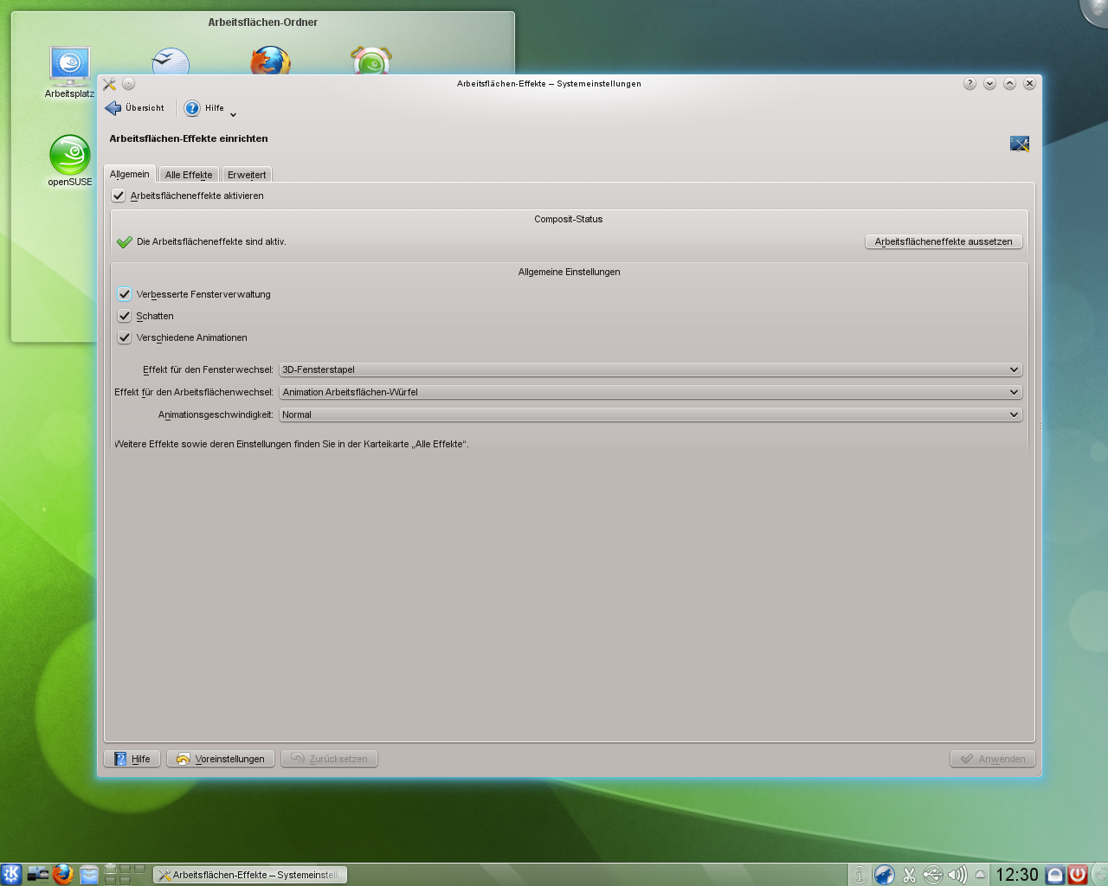Click Arbeitsflächeneffekte aussetzen button
Viewport: 1108px width, 886px height.
pos(944,241)
